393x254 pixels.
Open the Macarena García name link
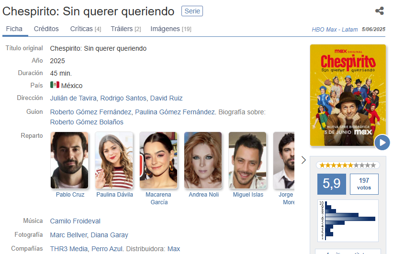(x=158, y=198)
